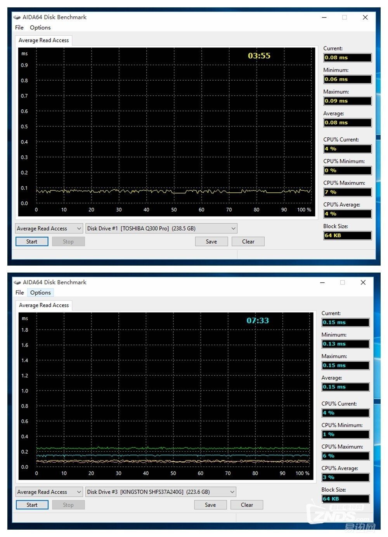Select Average Read Access tab in bottom window
This screenshot has height=537, width=388.
pyautogui.click(x=44, y=305)
